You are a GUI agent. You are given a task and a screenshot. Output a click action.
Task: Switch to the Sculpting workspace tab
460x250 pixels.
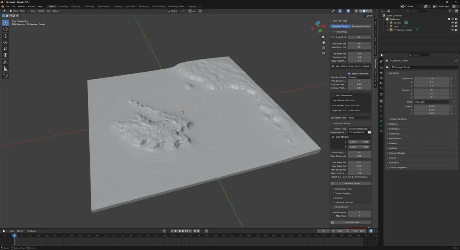(x=76, y=7)
